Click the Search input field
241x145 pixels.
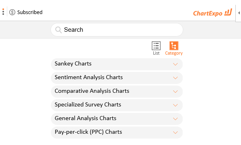[117, 30]
